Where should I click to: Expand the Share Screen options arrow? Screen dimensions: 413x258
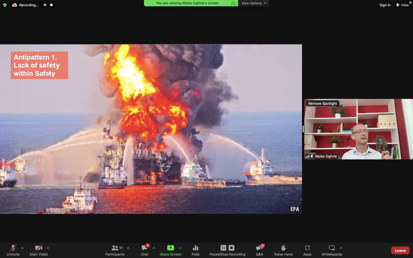click(x=180, y=248)
